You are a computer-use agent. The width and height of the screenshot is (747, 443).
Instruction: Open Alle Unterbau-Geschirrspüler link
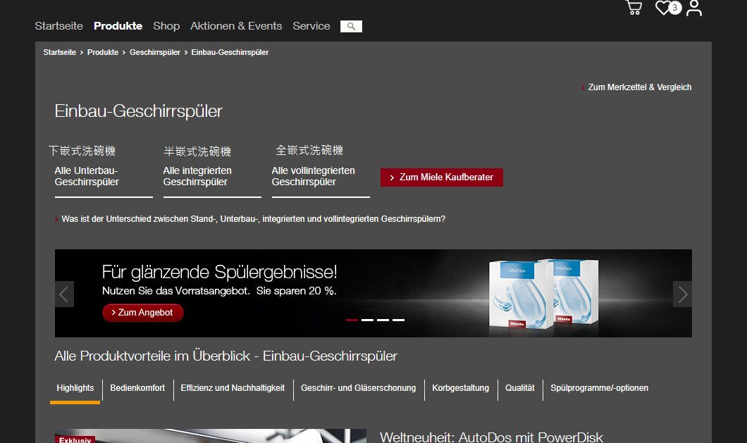(87, 176)
